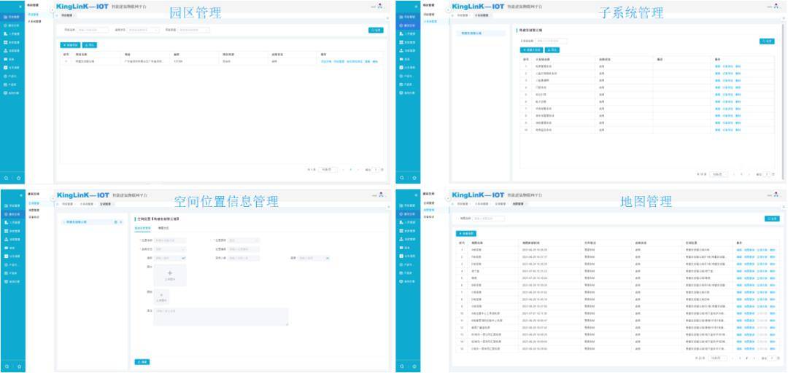Image resolution: width=788 pixels, height=373 pixels.
Task: Switch to third tab in 空间位置信息管理 tab bar
Action: point(106,204)
